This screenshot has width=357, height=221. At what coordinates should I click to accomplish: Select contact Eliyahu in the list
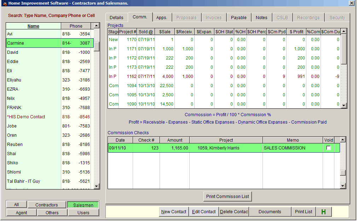click(x=50, y=80)
